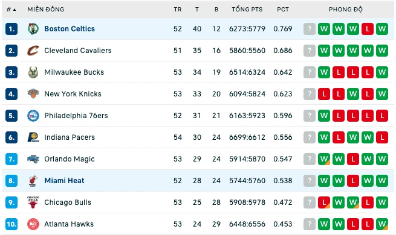Click the Atlanta Hawks rank 10 badge
The height and width of the screenshot is (235, 396).
(x=11, y=224)
